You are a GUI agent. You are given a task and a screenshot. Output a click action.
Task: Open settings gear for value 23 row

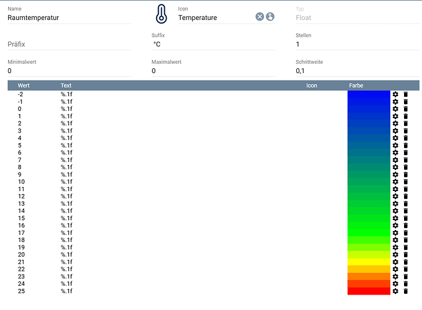[395, 277]
